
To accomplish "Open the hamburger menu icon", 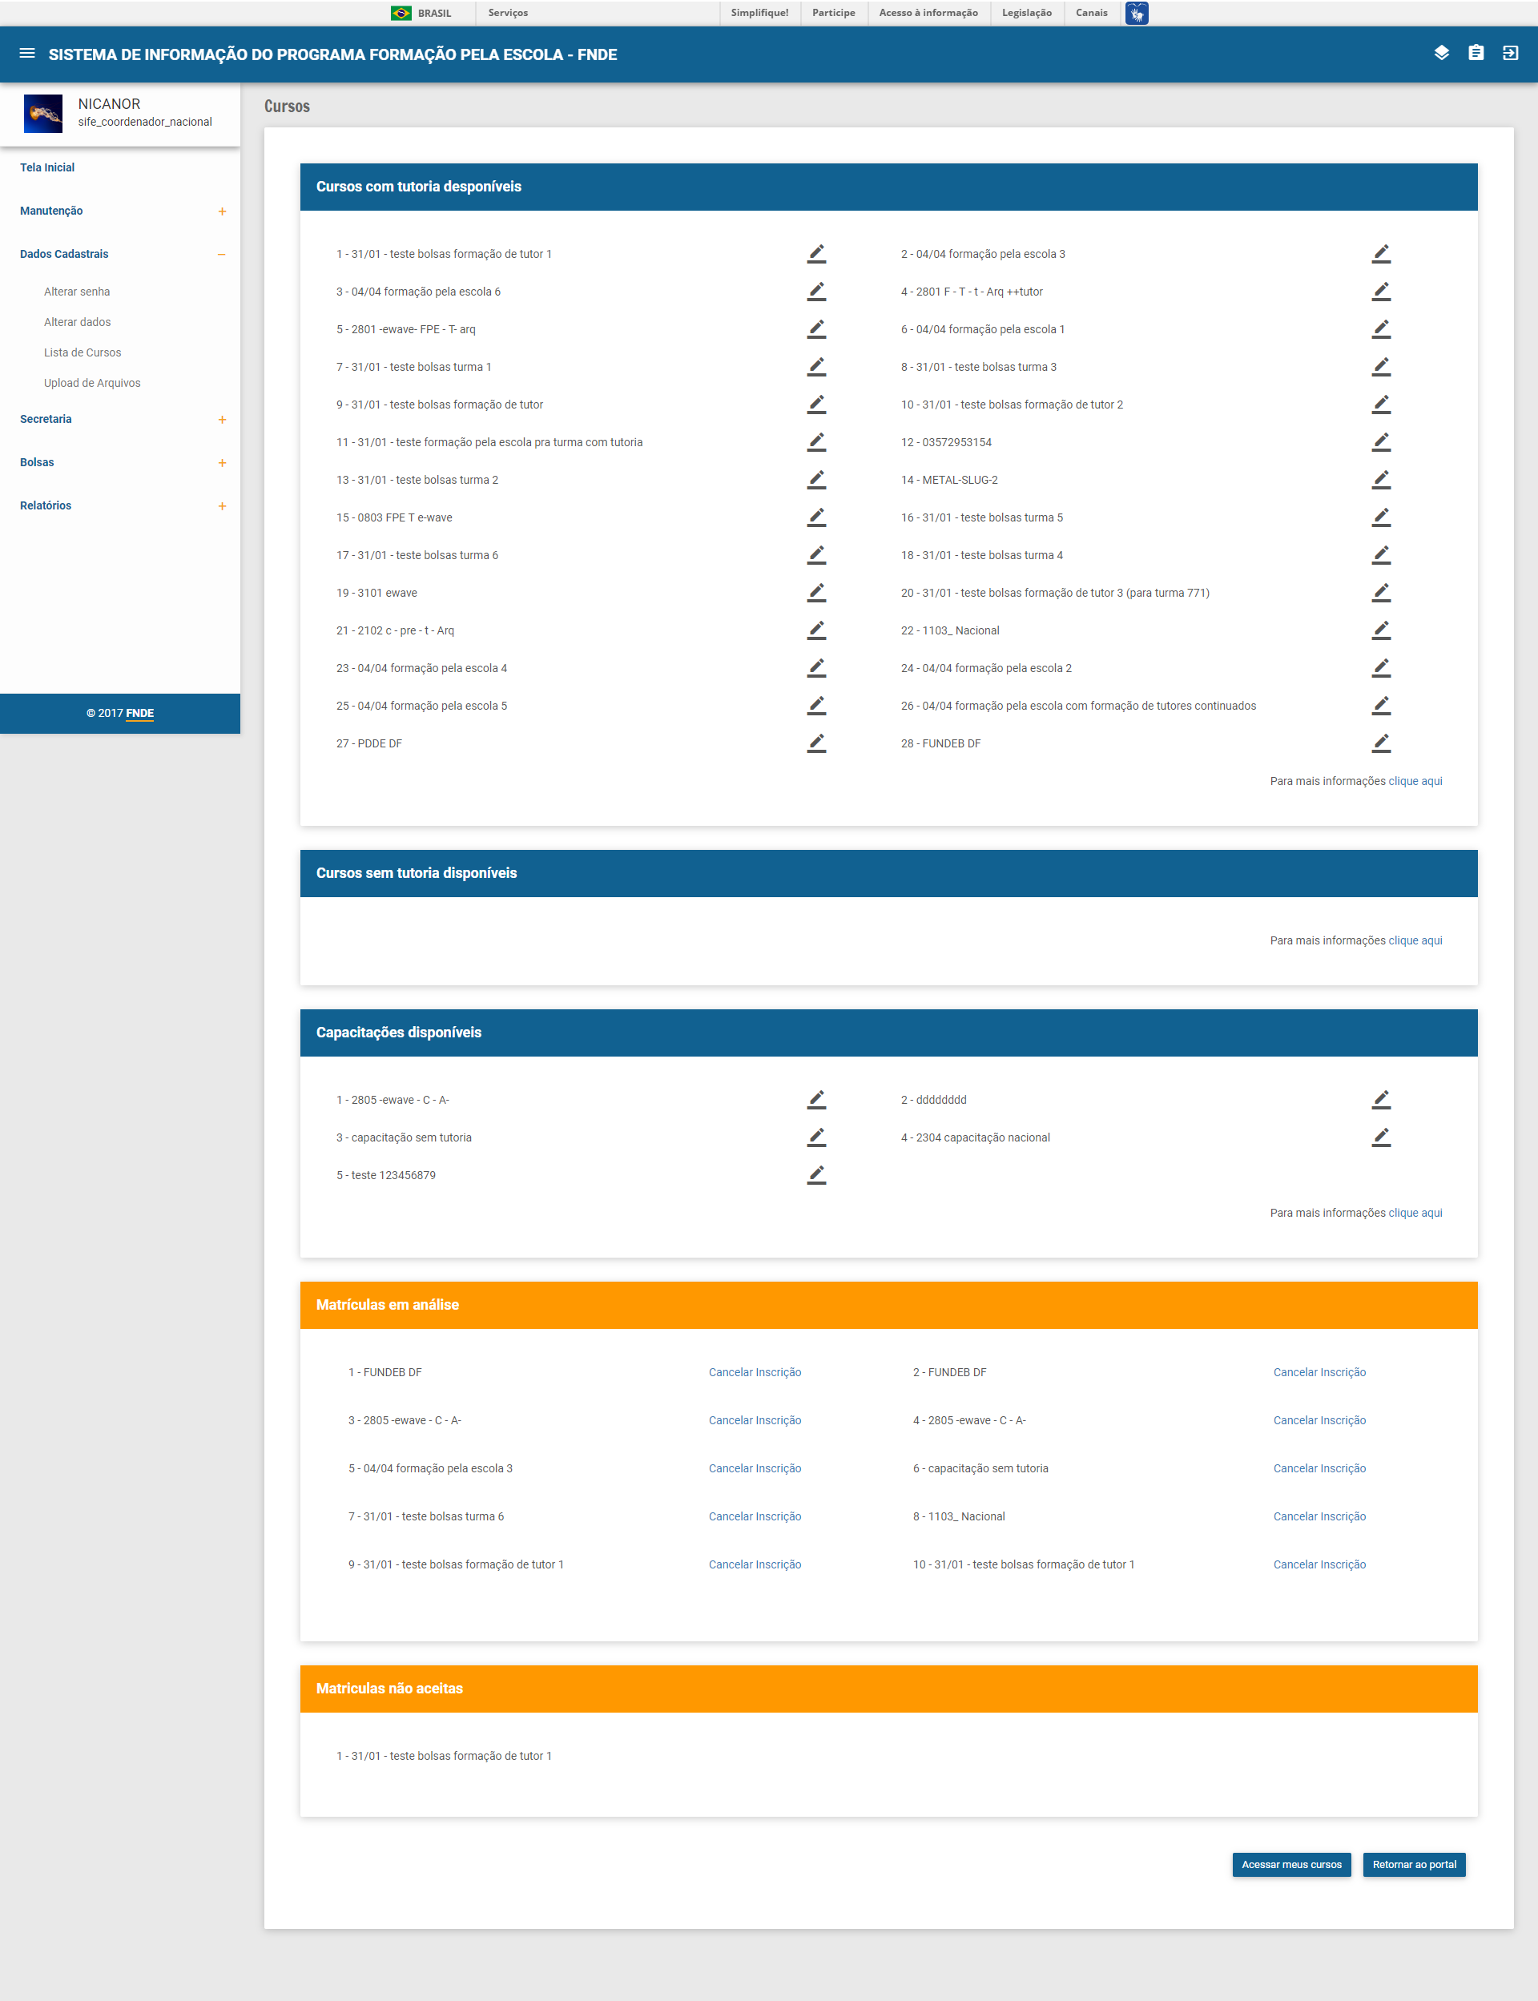I will tap(27, 54).
